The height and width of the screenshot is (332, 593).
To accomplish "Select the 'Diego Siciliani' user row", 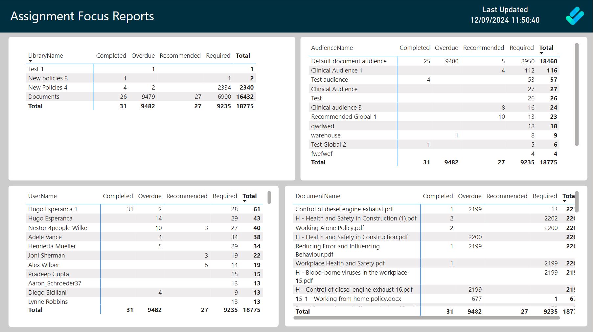I will coord(144,293).
